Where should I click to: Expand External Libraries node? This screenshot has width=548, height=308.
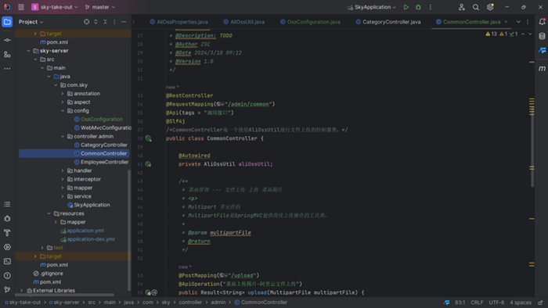22,290
